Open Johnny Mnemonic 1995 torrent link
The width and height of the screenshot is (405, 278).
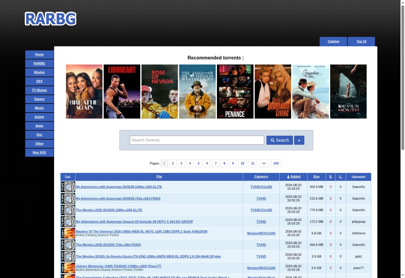tap(118, 266)
